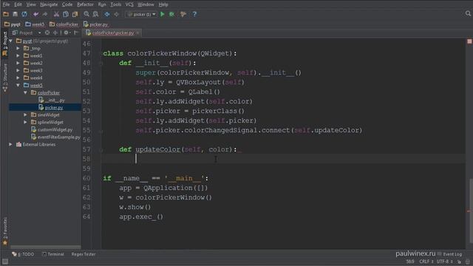Viewport: 473px width, 266px height.
Task: Open the Event Log
Action: pos(450,254)
